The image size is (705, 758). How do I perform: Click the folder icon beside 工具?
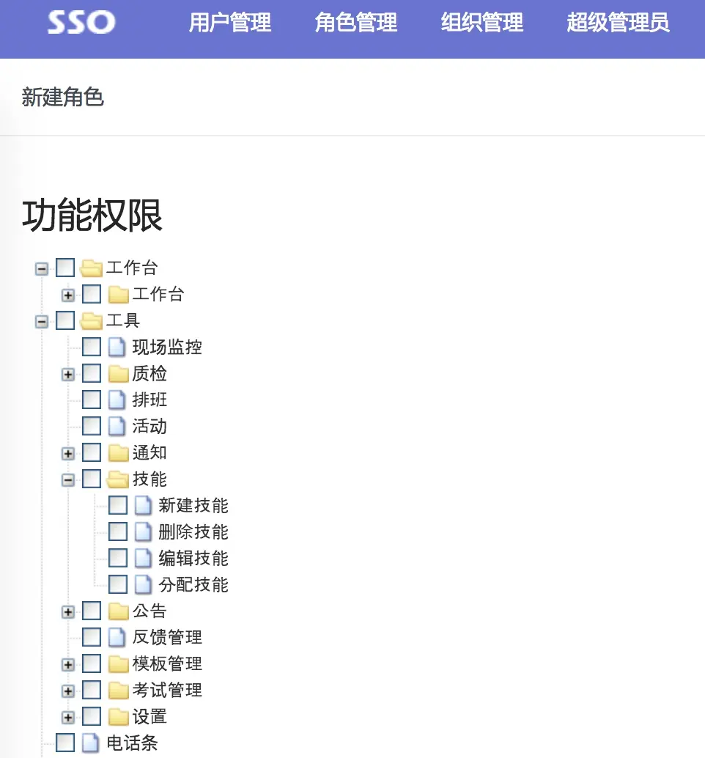(91, 320)
